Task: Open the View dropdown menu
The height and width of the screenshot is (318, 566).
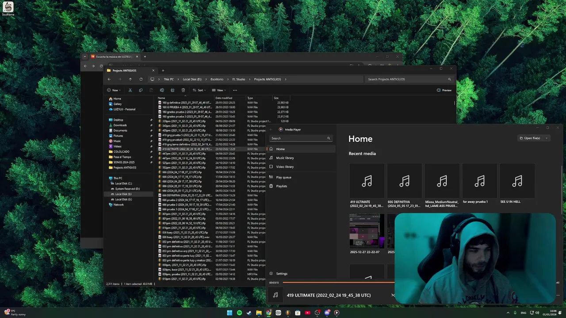Action: [x=219, y=90]
